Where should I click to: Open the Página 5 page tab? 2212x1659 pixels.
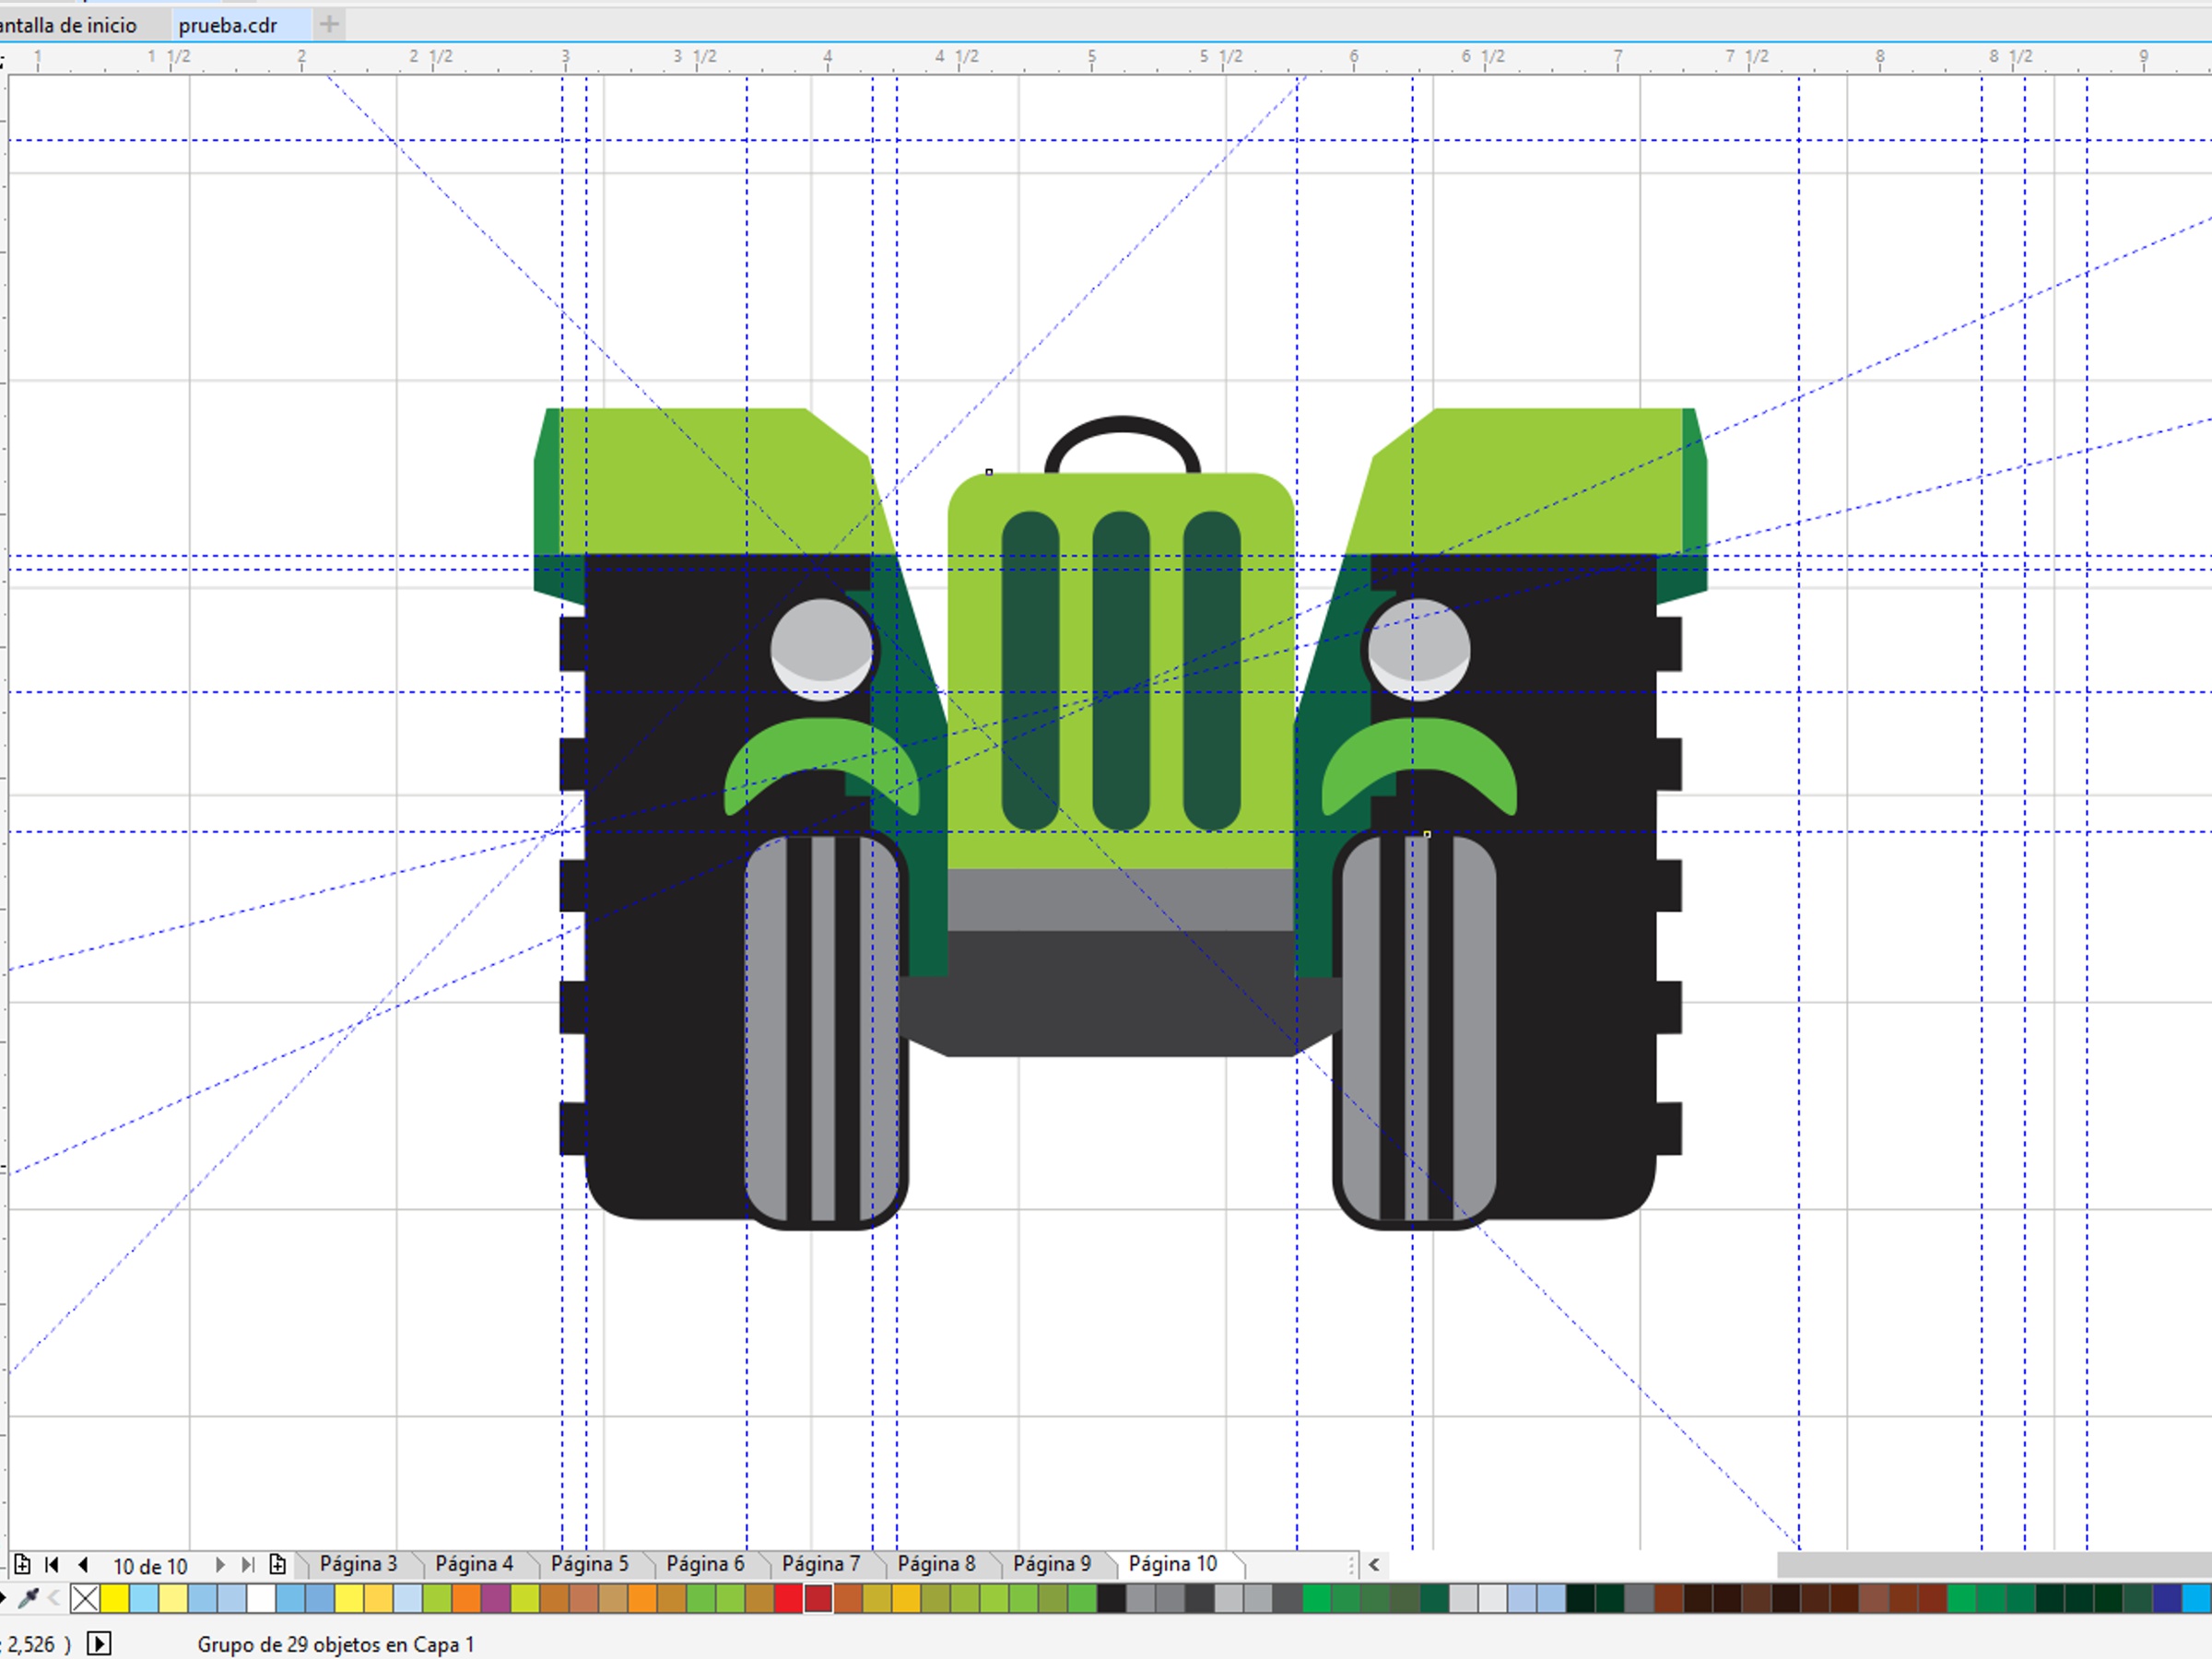tap(590, 1564)
